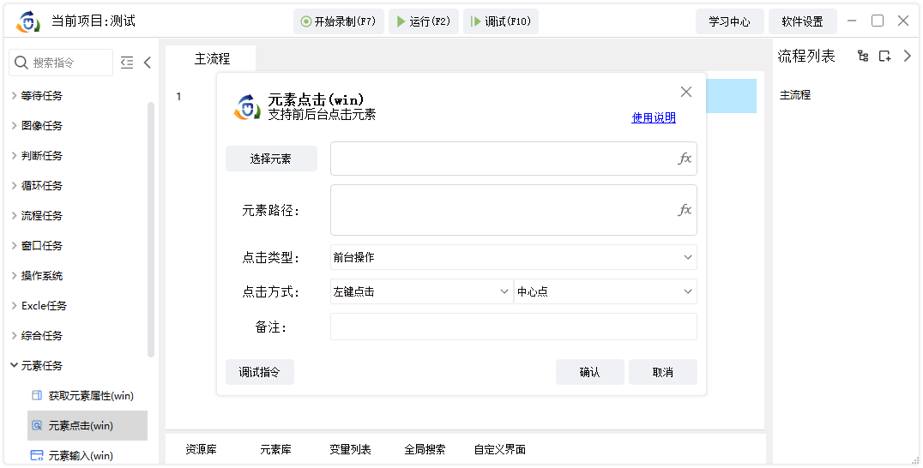
Task: Click the add new flow icon
Action: 884,56
